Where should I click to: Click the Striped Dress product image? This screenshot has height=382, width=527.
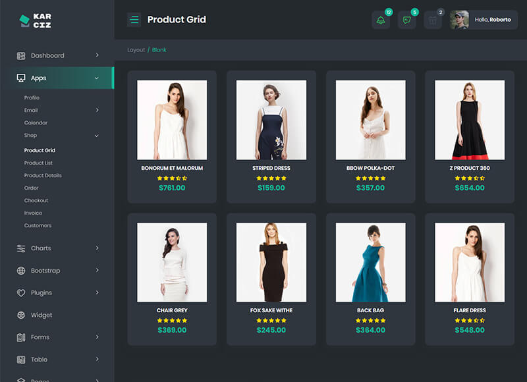pyautogui.click(x=271, y=120)
